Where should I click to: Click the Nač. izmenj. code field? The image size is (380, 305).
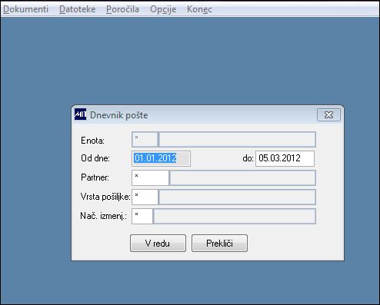coord(142,216)
